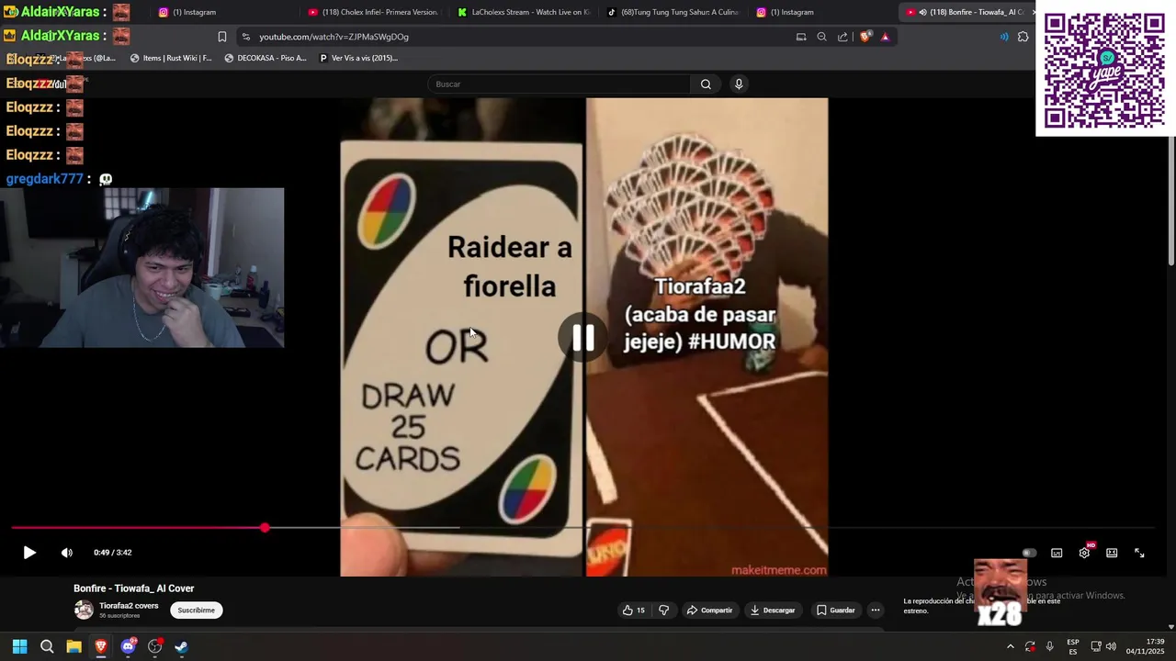Share page via address bar share icon
Image resolution: width=1176 pixels, height=661 pixels.
coord(842,37)
